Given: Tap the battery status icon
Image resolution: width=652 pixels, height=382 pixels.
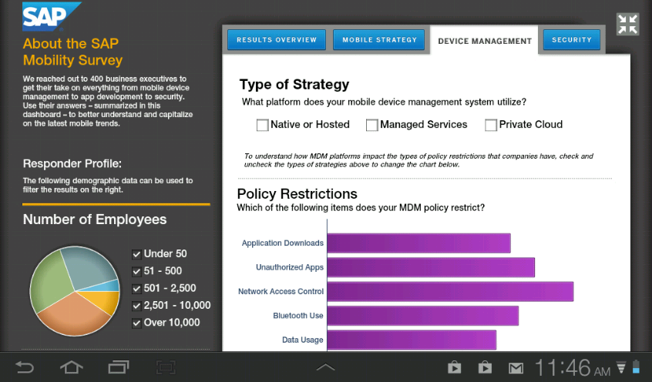Looking at the screenshot, I should 636,367.
